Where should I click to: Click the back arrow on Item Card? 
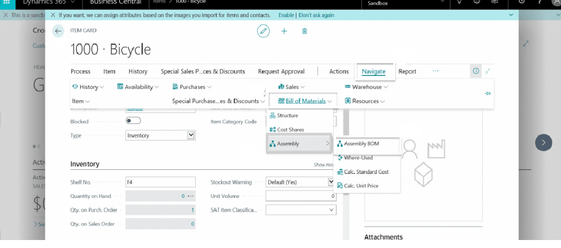coord(58,31)
